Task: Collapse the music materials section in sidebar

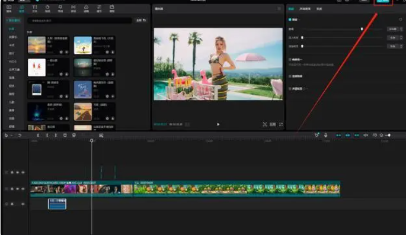Action: tap(13, 20)
